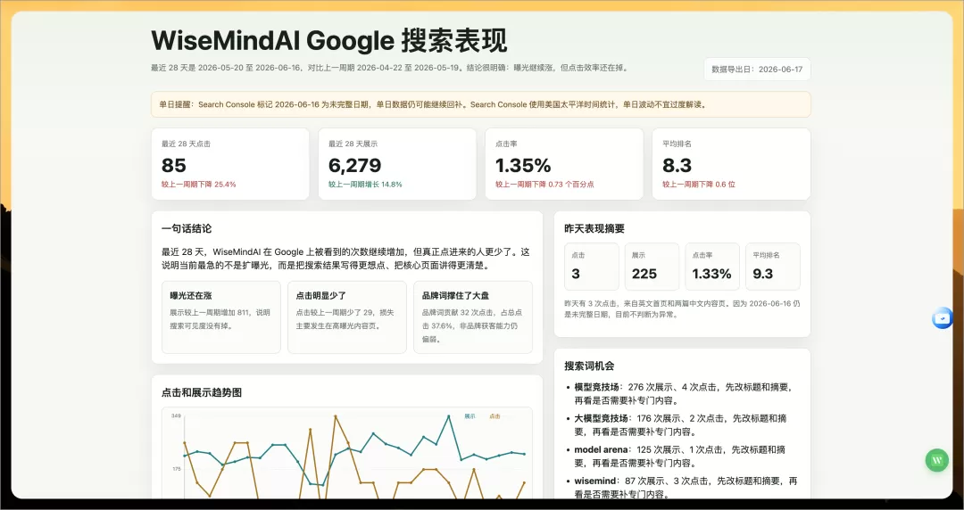Click the WiseMindAI Google 搜索表现 page title
Viewport: 964px width, 510px height.
coord(328,41)
